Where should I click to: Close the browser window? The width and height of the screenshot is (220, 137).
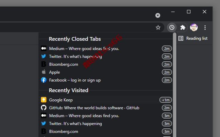pyautogui.click(x=205, y=12)
